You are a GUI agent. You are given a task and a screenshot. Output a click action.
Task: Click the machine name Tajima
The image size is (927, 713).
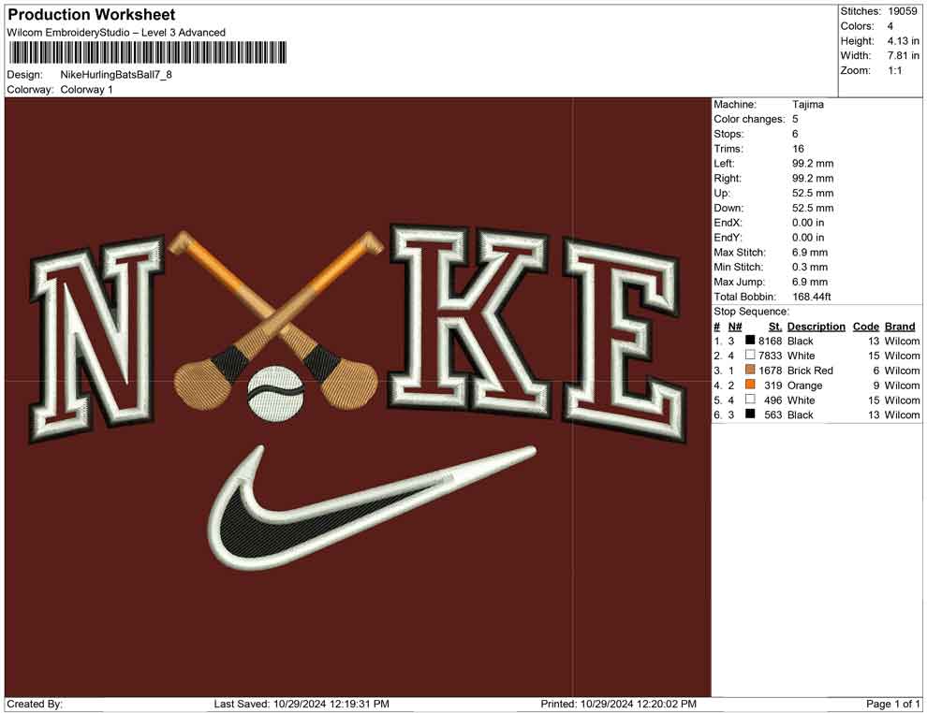coord(807,105)
